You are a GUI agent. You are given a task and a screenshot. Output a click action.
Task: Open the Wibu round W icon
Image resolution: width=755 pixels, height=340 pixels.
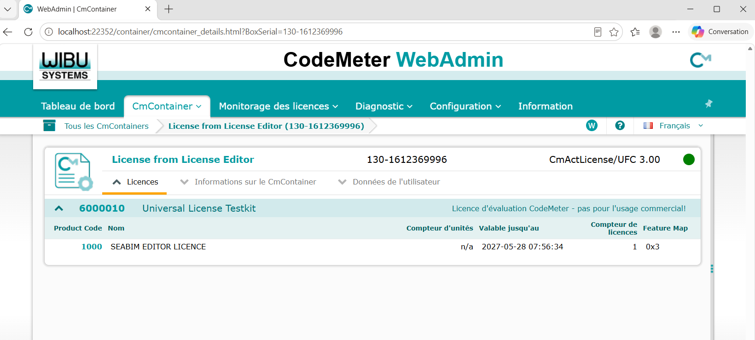pyautogui.click(x=592, y=126)
